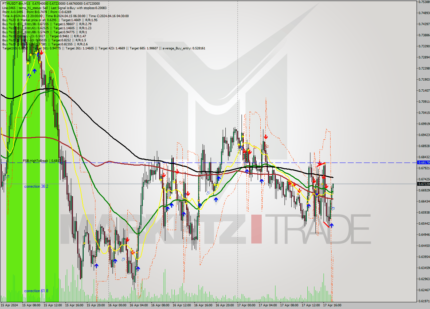The image size is (430, 309).
Task: Click the '16 Apr 08:00' time axis label
Action: 160,305
